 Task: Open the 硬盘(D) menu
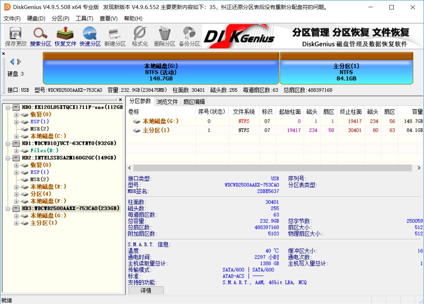(36, 18)
